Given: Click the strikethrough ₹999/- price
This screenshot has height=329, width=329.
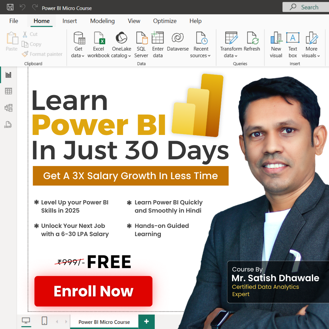Looking at the screenshot, I should click(70, 262).
